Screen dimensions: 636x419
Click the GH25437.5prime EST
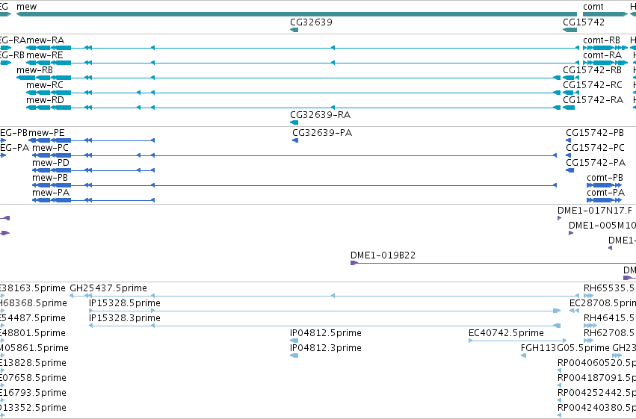pos(324,297)
